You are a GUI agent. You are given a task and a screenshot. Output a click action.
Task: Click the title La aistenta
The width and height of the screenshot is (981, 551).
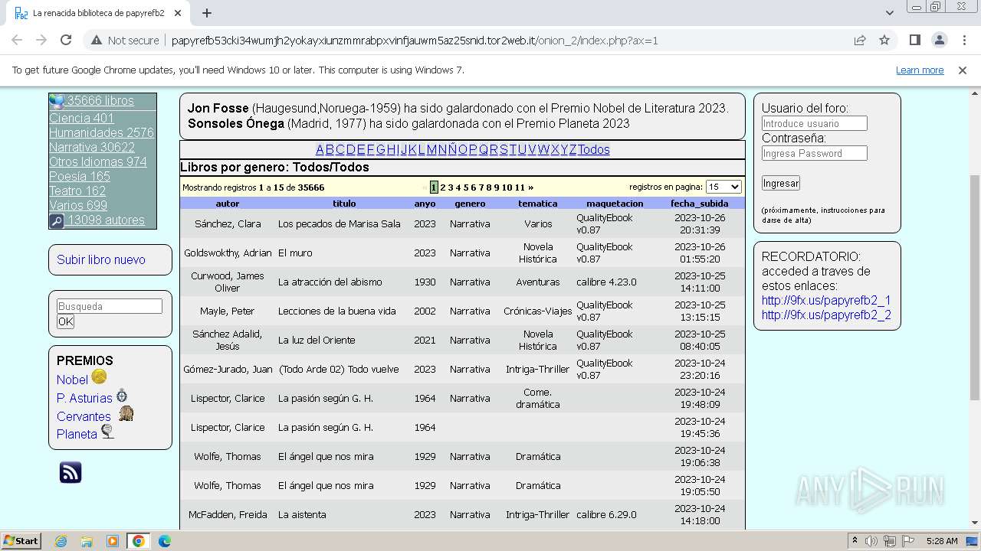302,515
